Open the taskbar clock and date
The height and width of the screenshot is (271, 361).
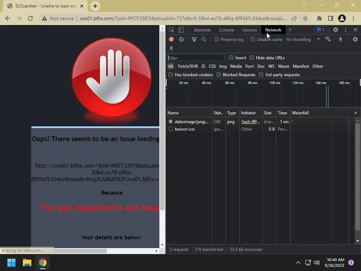[334, 263]
